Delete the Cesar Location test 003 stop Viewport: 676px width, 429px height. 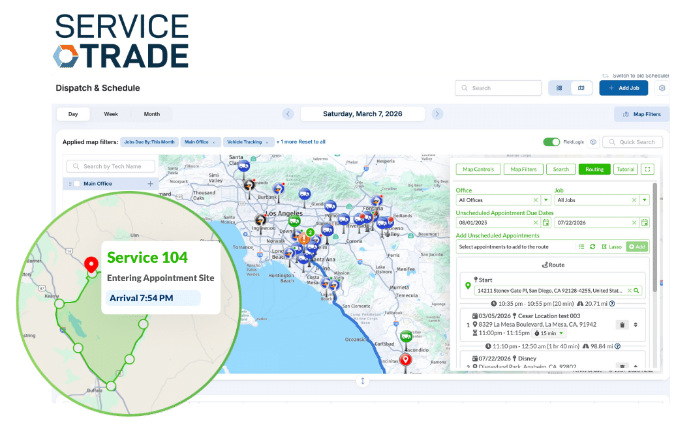622,325
